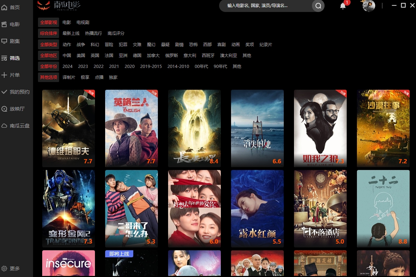The image size is (416, 277).
Task: Open 变形金刚2 Transformers poster
Action: tap(69, 209)
